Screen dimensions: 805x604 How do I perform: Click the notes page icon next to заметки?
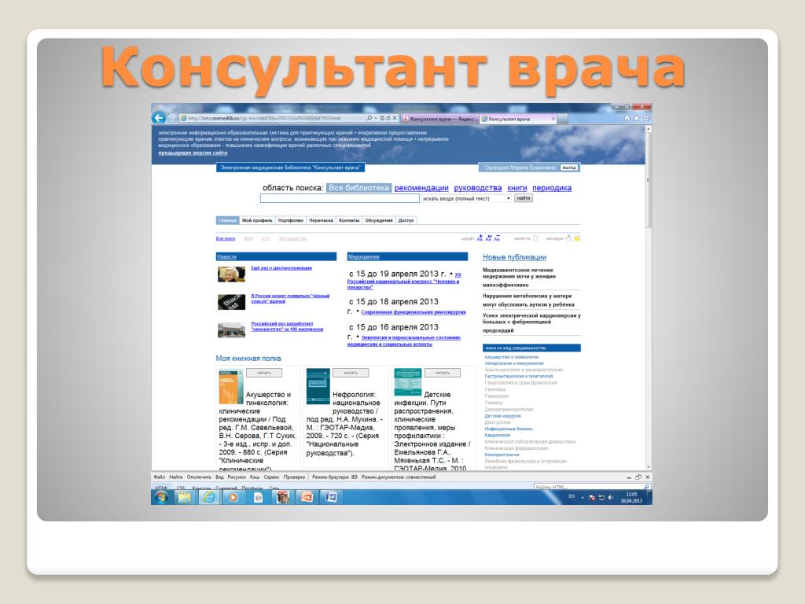coord(535,238)
